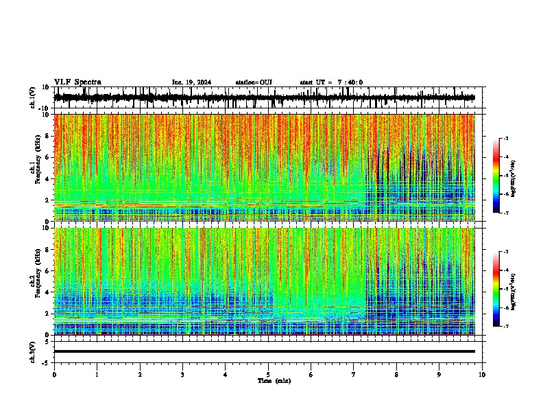Screen dimensions: 543x420
Task: Click the ch.1 upper color scale bar
Action: 496,176
